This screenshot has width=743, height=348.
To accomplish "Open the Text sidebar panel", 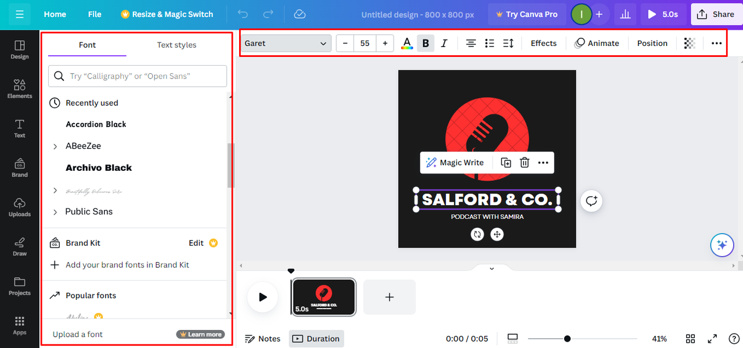I will tap(20, 128).
